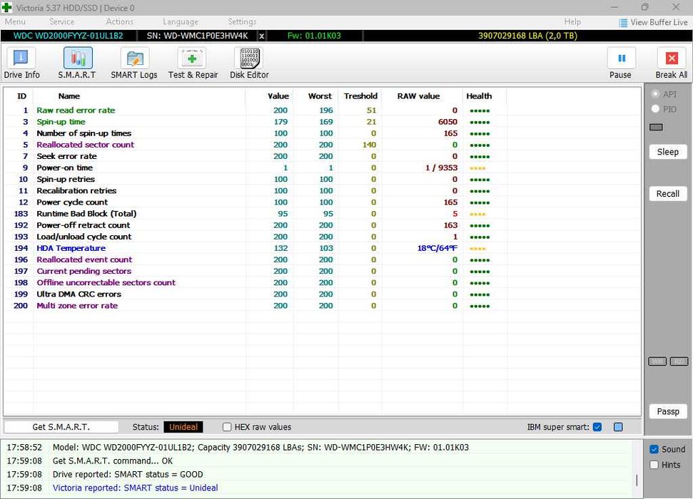
Task: Toggle the IBM super smart checkbox
Action: [x=597, y=427]
